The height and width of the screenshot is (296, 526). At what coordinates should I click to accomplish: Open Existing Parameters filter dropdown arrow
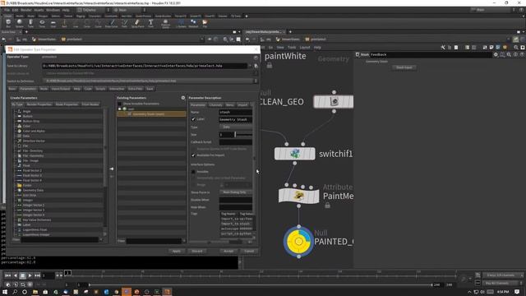click(x=183, y=241)
